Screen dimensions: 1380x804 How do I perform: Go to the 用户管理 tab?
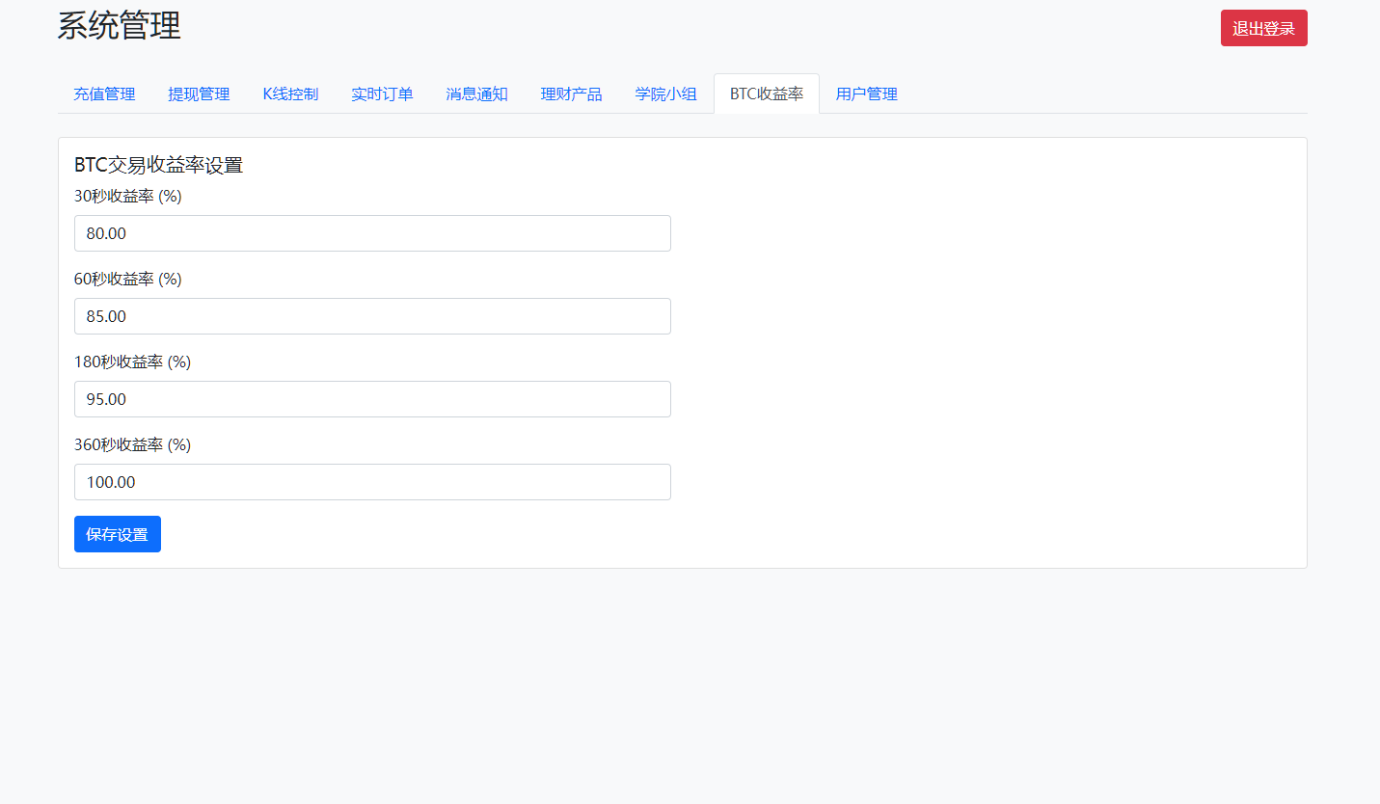click(867, 94)
